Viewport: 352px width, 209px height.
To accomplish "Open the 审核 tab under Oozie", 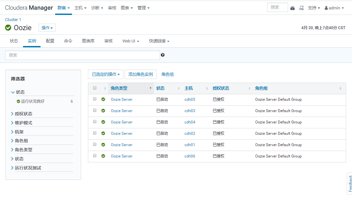I will point(108,41).
